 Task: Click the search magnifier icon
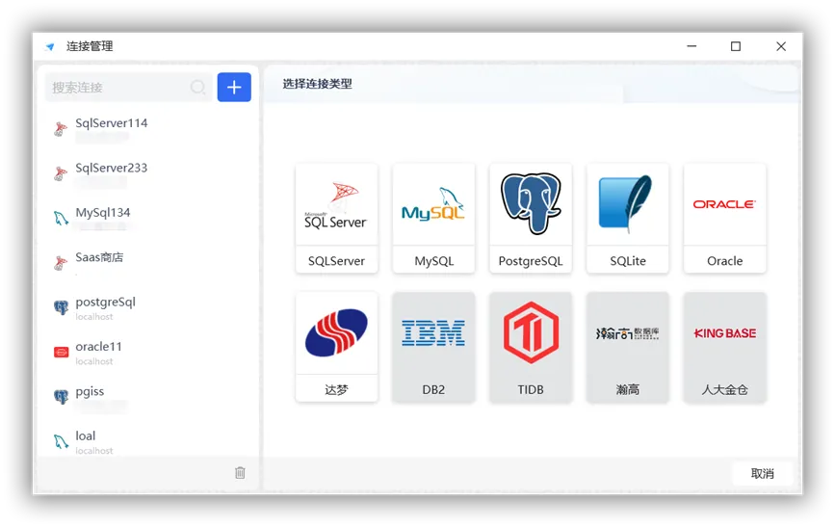point(198,87)
